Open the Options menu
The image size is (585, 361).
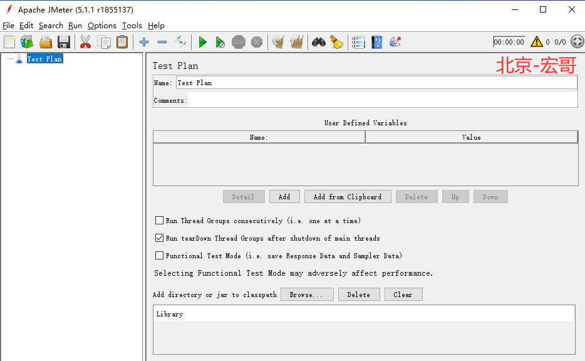tap(102, 26)
